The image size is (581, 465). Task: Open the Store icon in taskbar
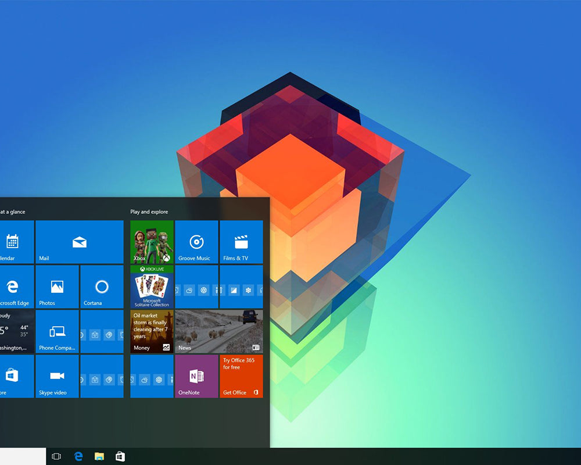pyautogui.click(x=120, y=457)
